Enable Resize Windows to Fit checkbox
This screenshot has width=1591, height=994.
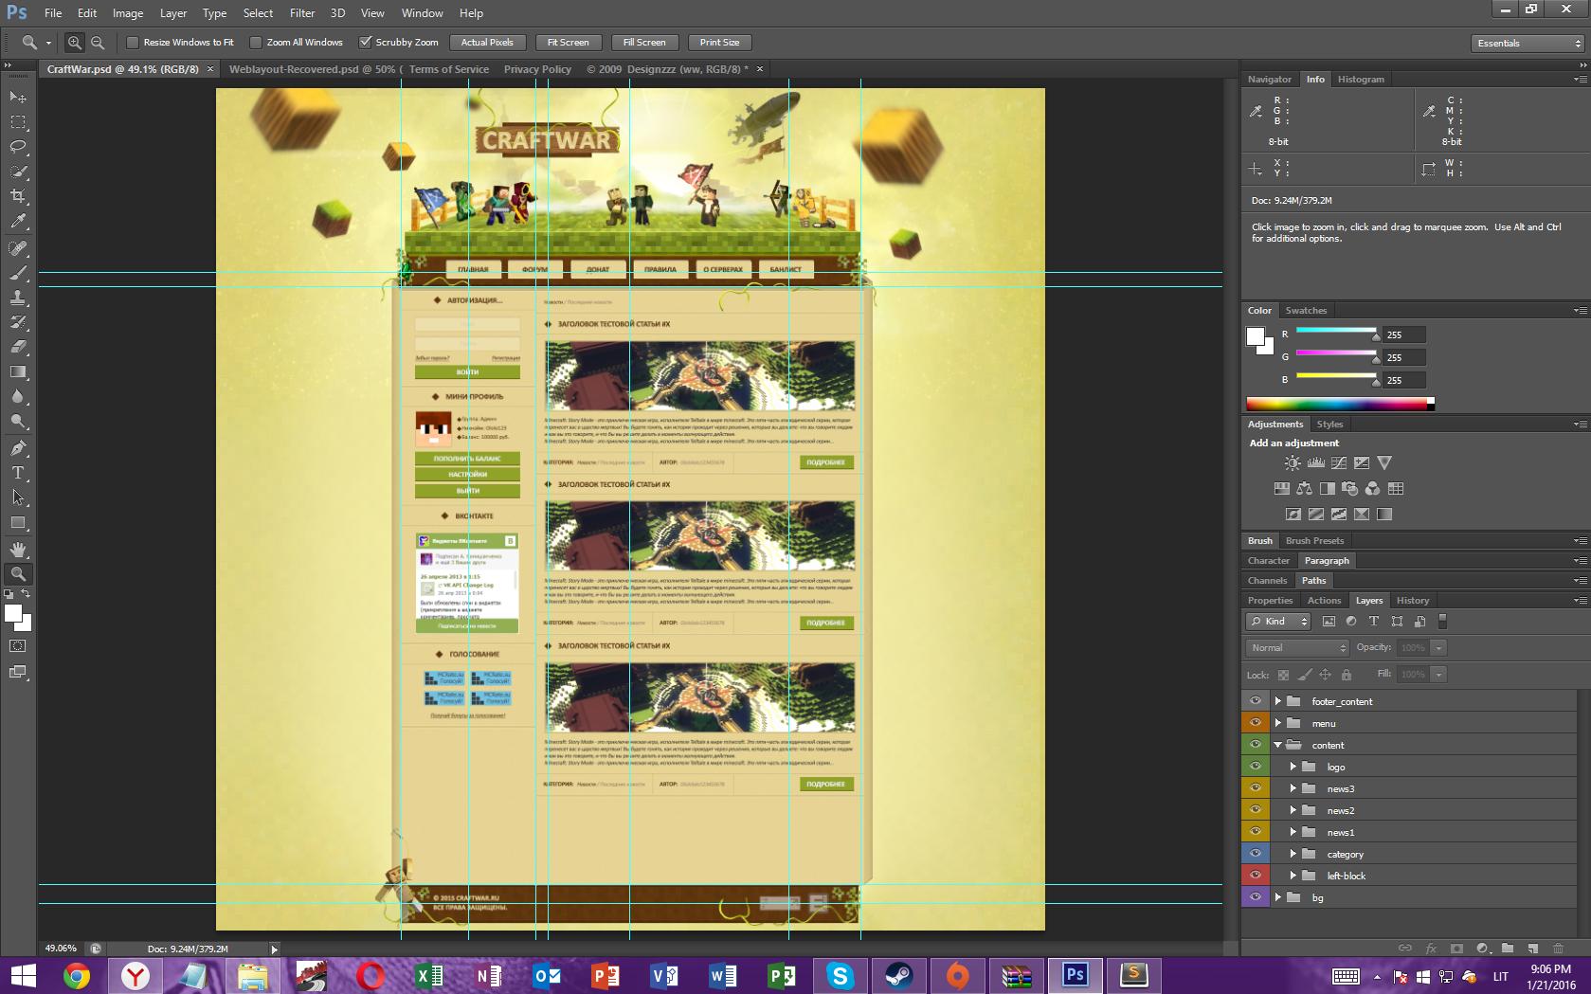(133, 43)
